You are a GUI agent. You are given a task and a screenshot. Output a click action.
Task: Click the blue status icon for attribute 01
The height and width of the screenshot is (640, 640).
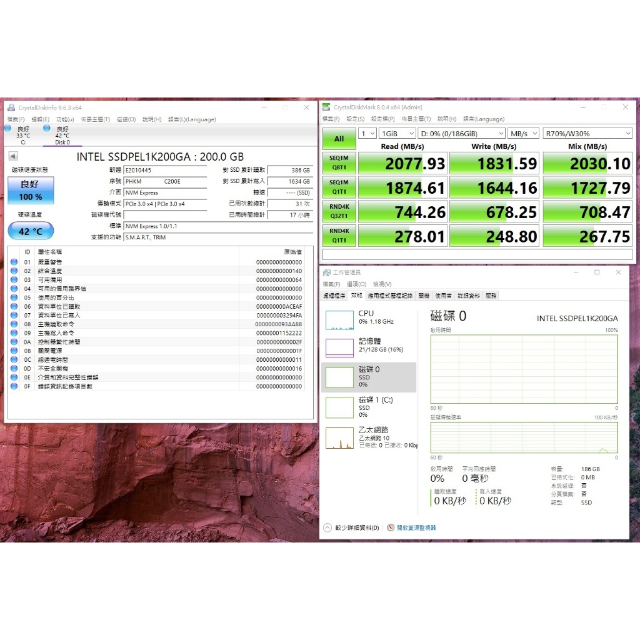pyautogui.click(x=14, y=262)
